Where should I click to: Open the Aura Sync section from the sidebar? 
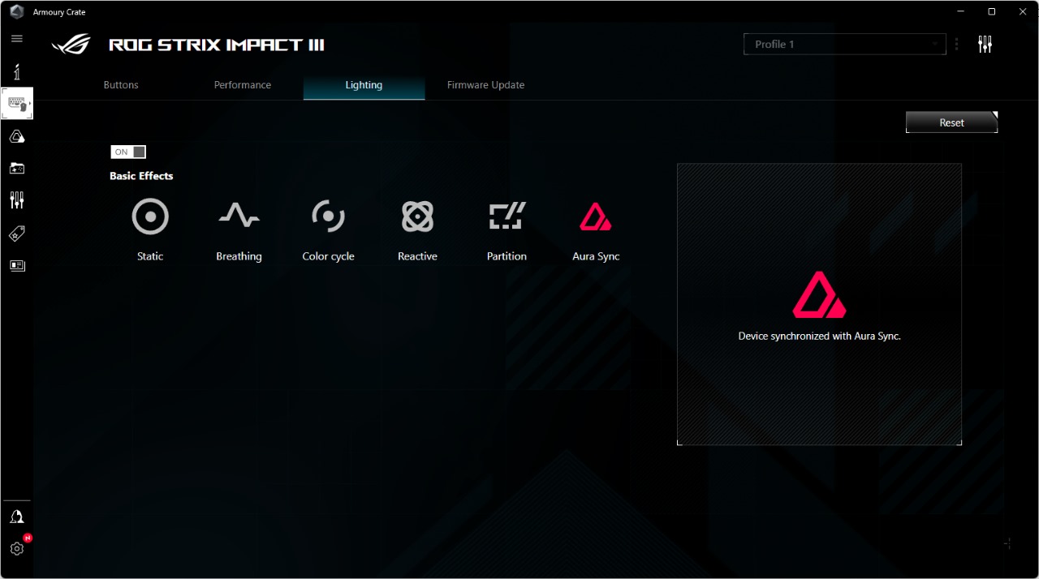pyautogui.click(x=17, y=136)
